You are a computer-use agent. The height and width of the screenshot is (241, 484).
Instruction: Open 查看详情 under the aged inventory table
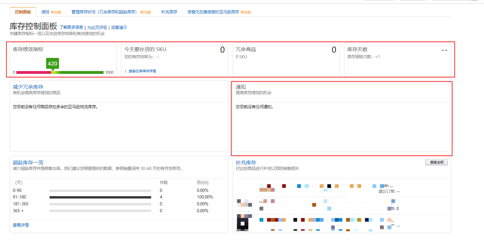pos(21,225)
